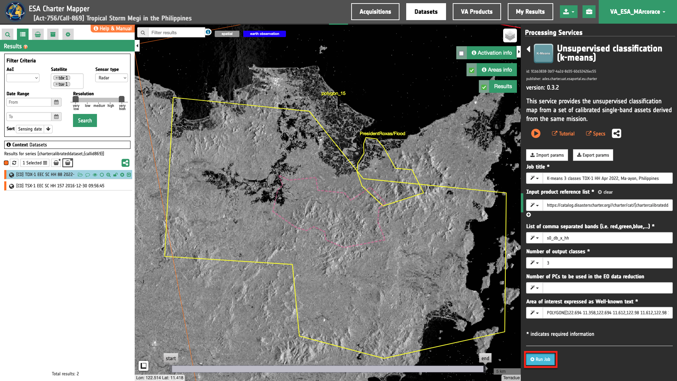Switch to the Datasets tab
677x381 pixels.
(426, 12)
